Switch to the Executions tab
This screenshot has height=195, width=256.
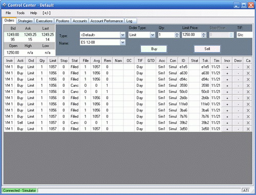[44, 21]
